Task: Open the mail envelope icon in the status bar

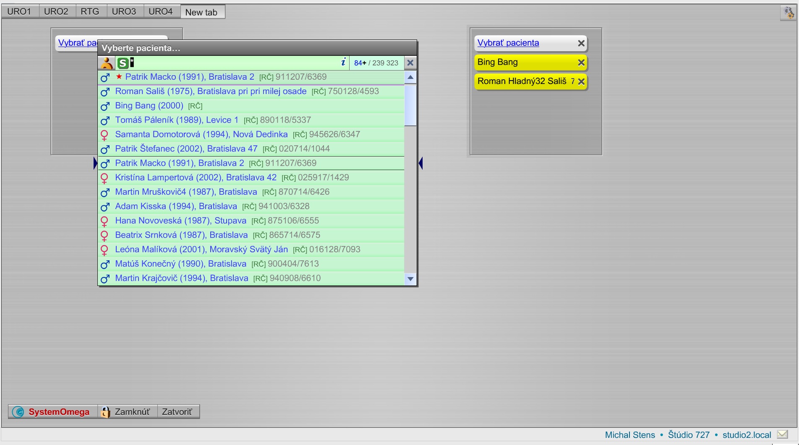Action: pos(782,434)
